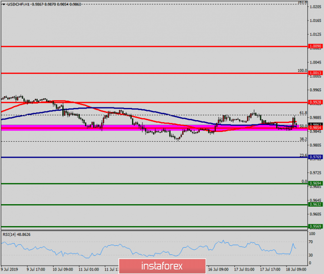
Task: Click the red 0.9854 price label
Action: 315,128
